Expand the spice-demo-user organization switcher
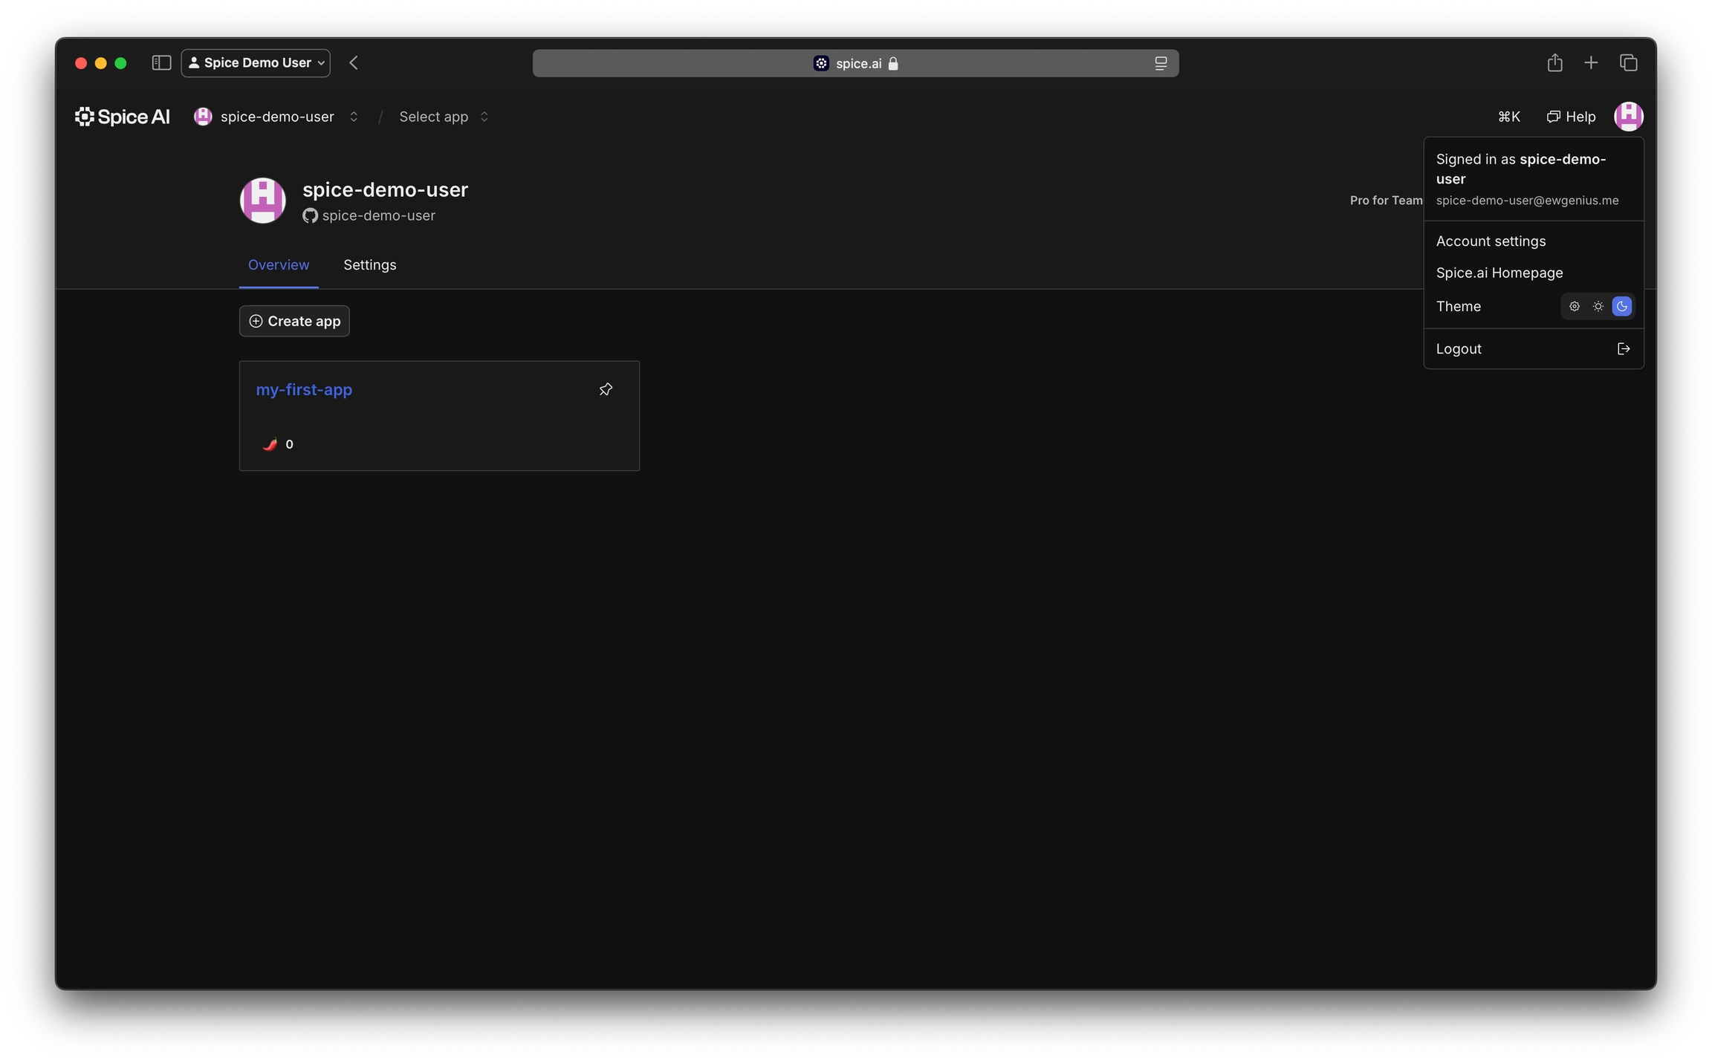Screen dimensions: 1712x1063 (354, 117)
